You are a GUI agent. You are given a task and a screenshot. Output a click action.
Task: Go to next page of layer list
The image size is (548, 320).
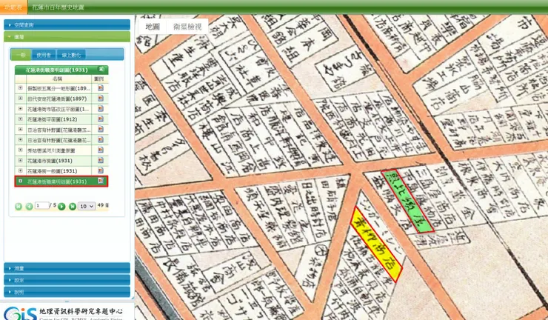pyautogui.click(x=61, y=207)
